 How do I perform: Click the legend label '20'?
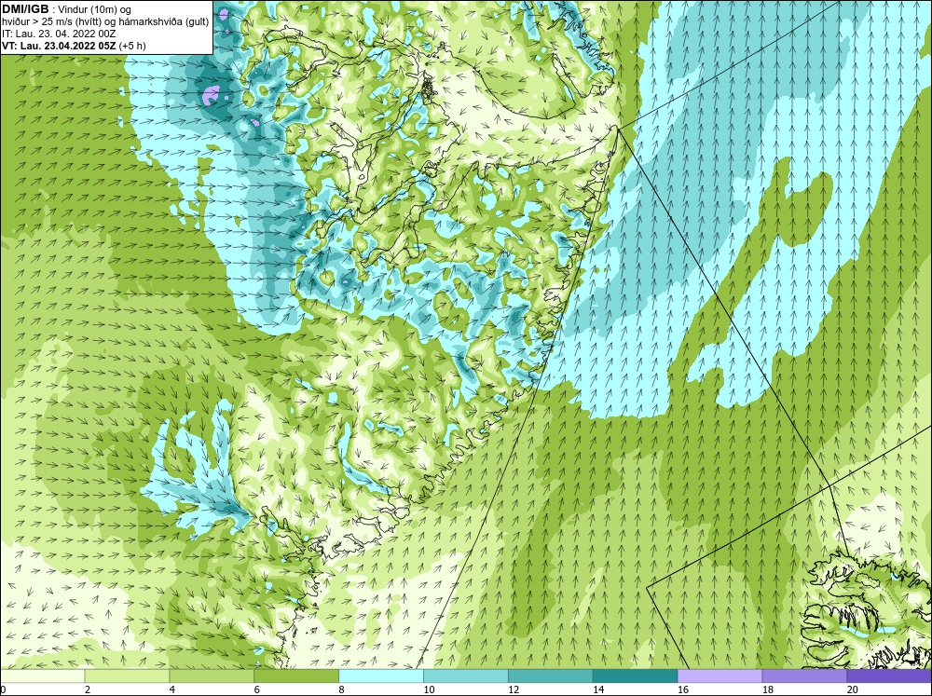[x=853, y=689]
